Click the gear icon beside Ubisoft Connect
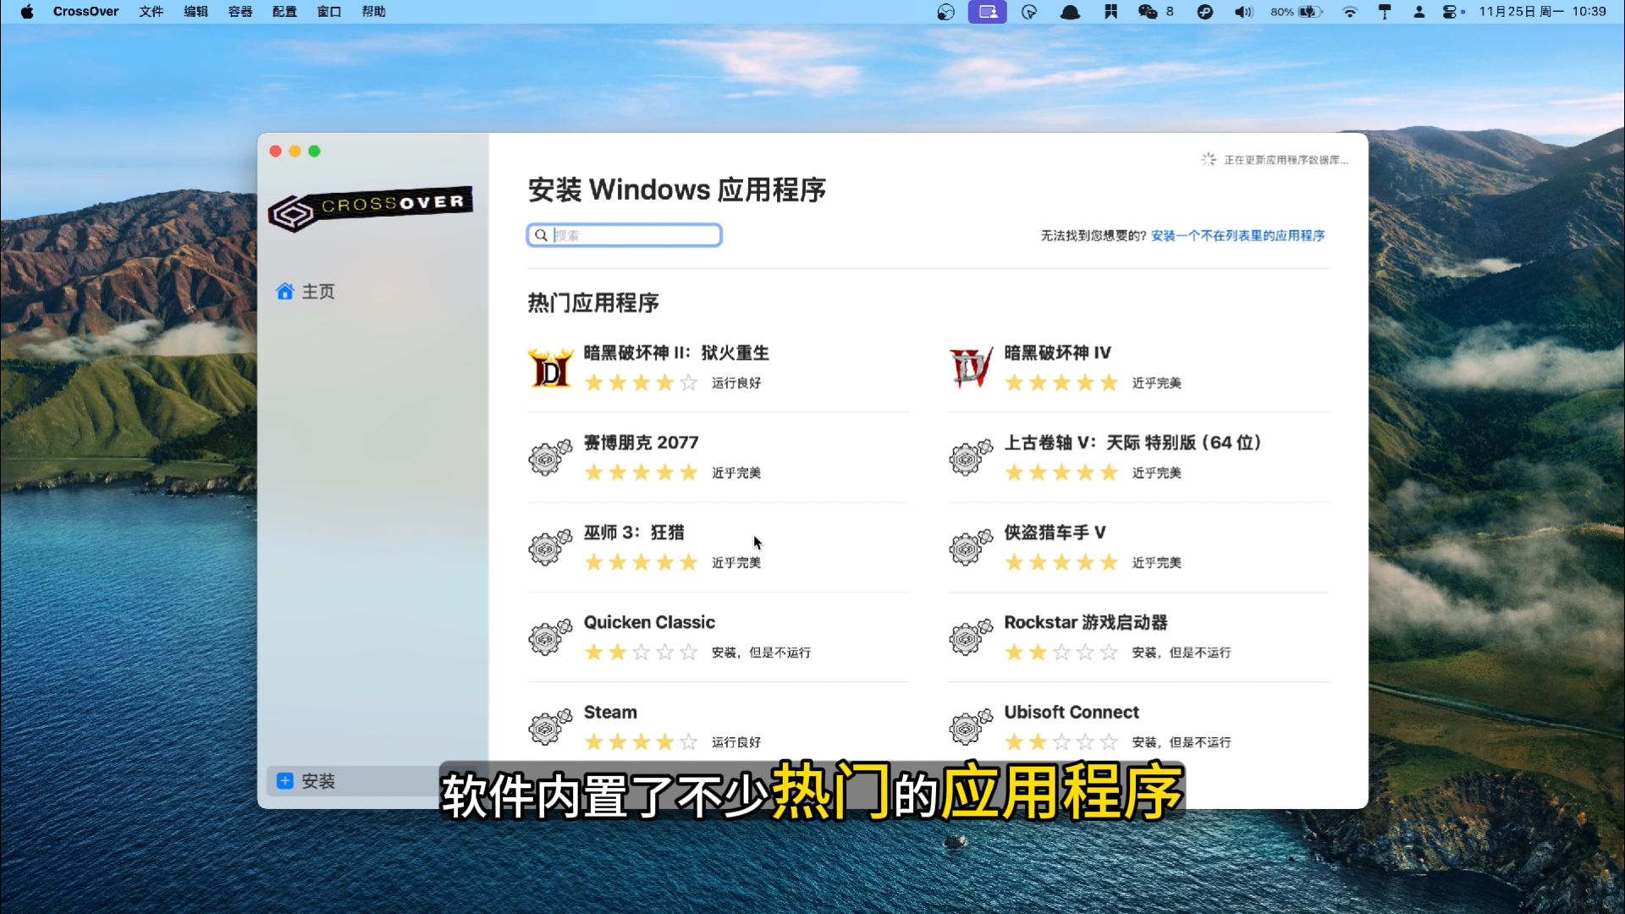This screenshot has width=1625, height=914. coord(971,727)
